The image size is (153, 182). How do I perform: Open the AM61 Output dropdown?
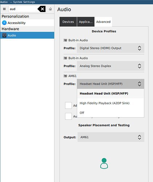111,137
